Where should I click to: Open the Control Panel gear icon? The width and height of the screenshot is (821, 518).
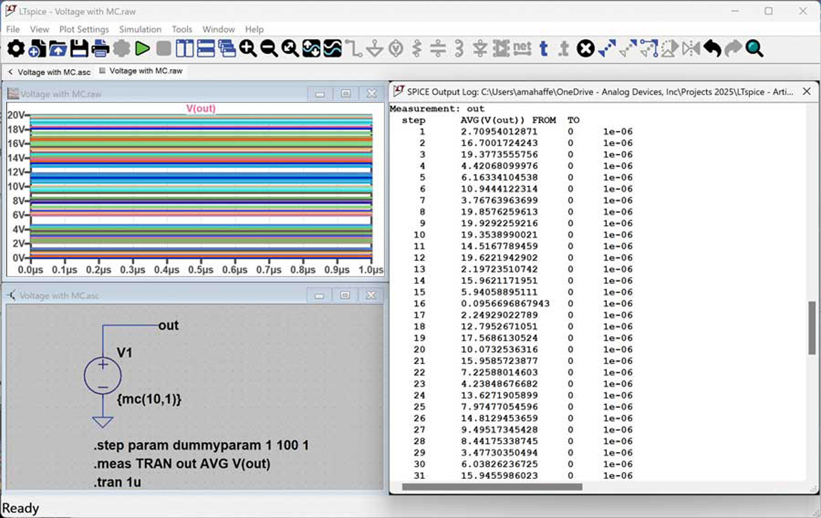(16, 49)
